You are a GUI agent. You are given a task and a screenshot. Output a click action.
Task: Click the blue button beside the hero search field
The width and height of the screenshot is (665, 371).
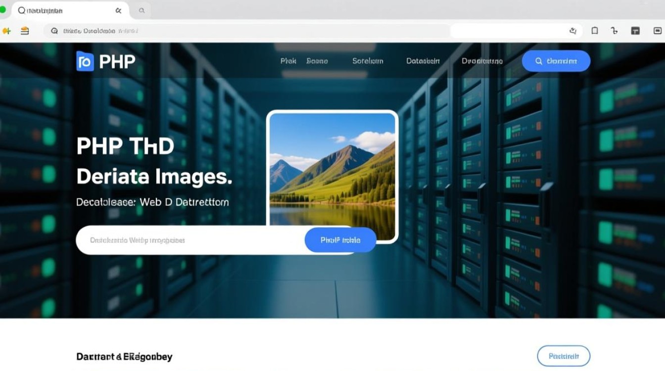340,240
